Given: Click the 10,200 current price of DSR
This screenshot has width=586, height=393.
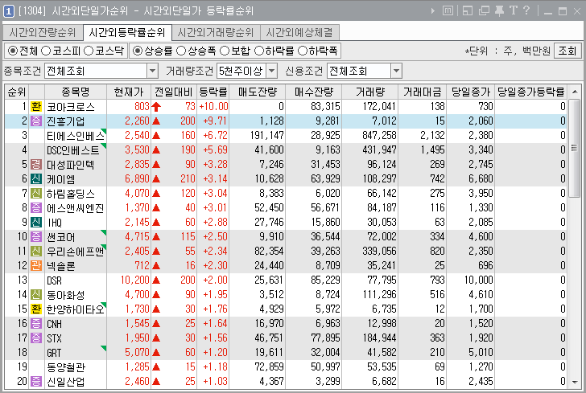Looking at the screenshot, I should point(134,280).
